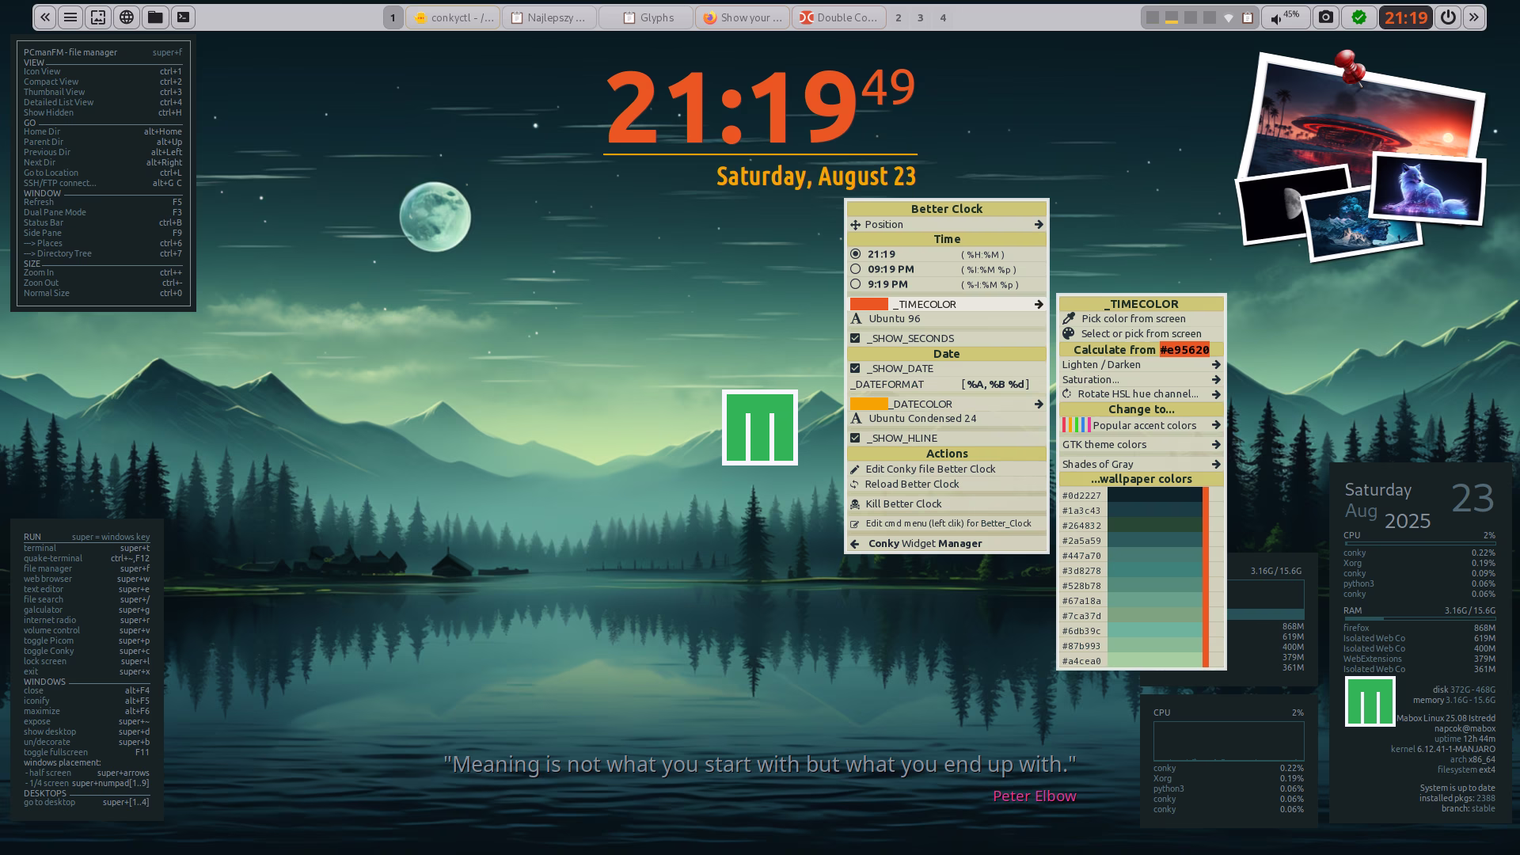Click the web browser globe icon
Viewport: 1520px width, 855px height.
pos(127,17)
